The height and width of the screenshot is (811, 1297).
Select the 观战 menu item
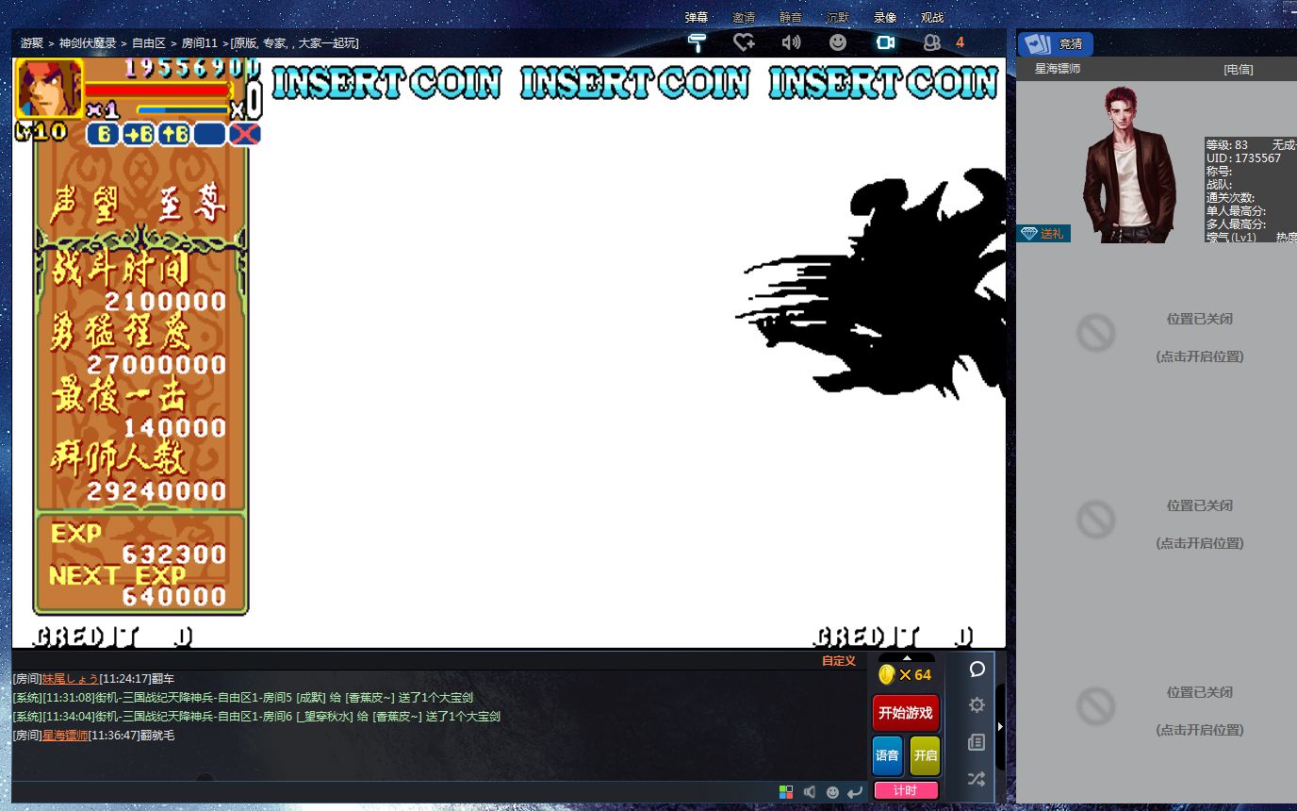click(x=932, y=18)
